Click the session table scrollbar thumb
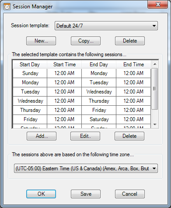The width and height of the screenshot is (171, 208). (x=155, y=89)
